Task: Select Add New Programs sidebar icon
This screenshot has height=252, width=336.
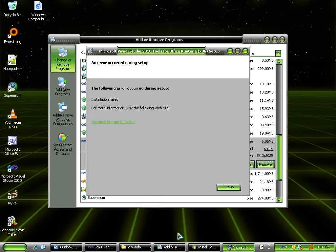Action: tap(63, 86)
